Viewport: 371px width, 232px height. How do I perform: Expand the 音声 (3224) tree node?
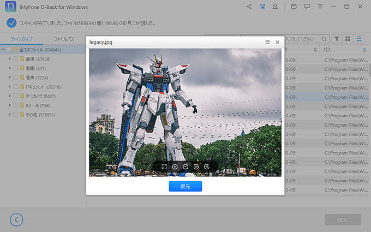coord(9,78)
